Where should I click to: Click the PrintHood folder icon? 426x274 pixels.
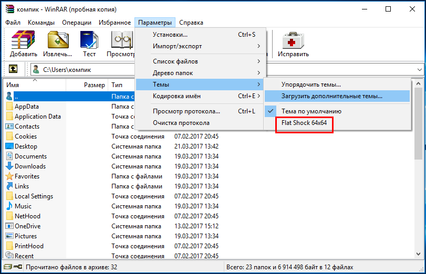(9, 246)
